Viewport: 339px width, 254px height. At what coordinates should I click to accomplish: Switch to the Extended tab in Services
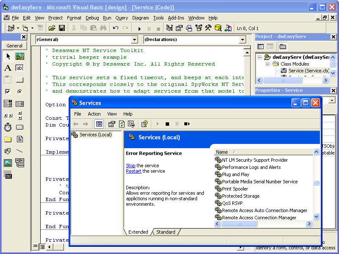click(138, 232)
